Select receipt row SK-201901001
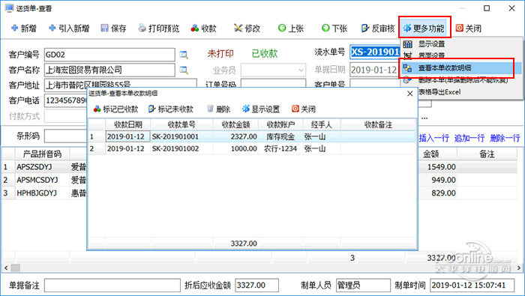525x296 pixels. [252, 136]
